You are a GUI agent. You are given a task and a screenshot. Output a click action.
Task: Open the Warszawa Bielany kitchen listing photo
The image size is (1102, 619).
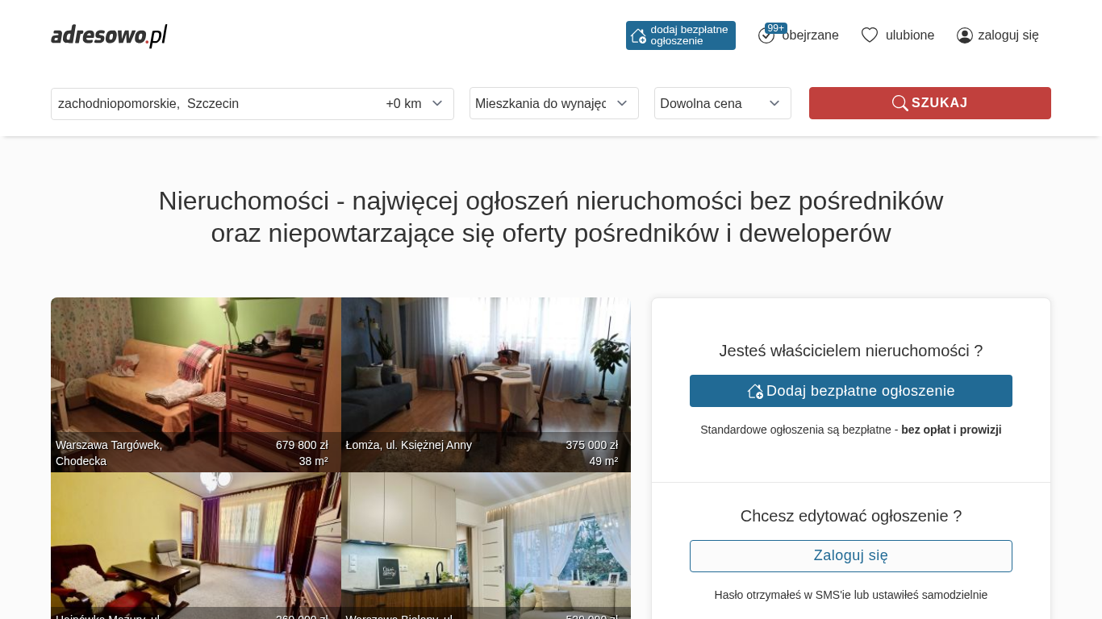(x=486, y=546)
